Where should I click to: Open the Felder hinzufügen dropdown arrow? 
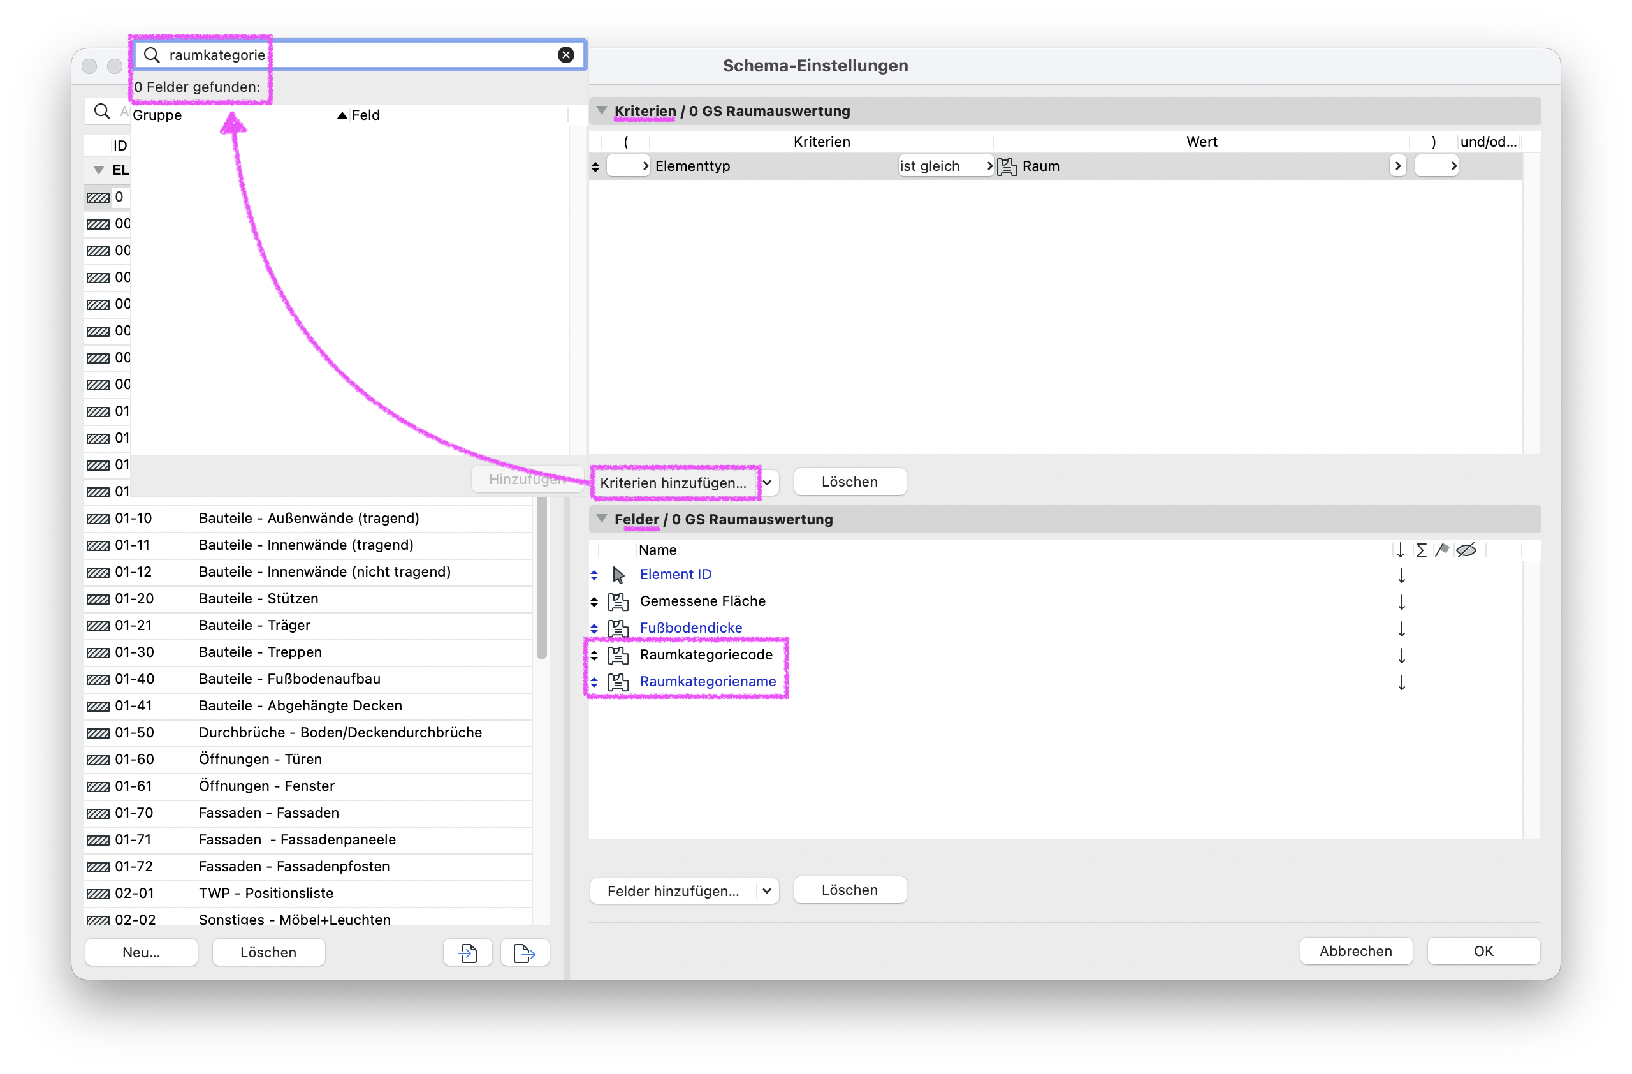click(767, 890)
